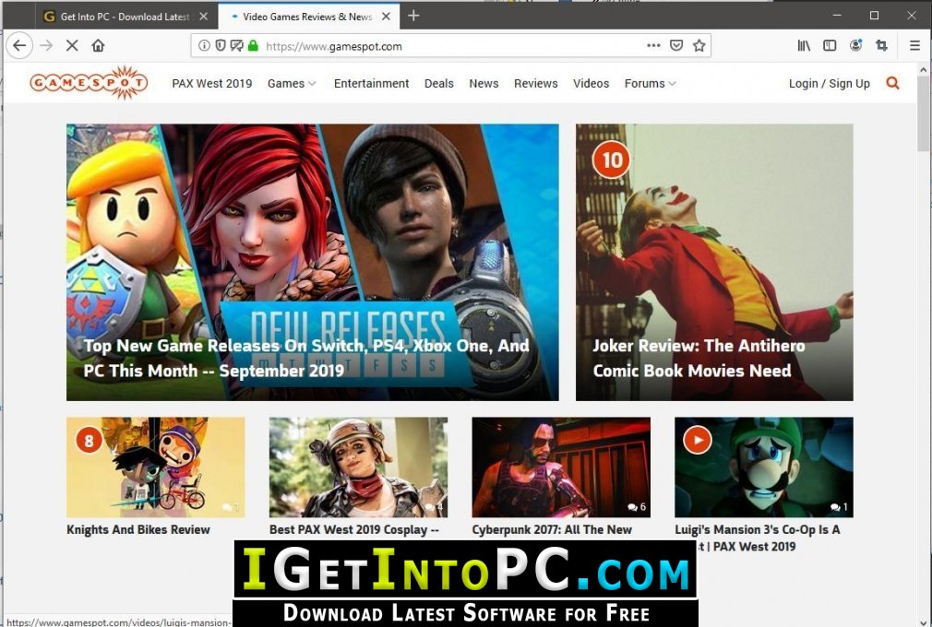Open Knights And Bikes Review thumbnail
Viewport: 932px width, 627px height.
tap(156, 467)
